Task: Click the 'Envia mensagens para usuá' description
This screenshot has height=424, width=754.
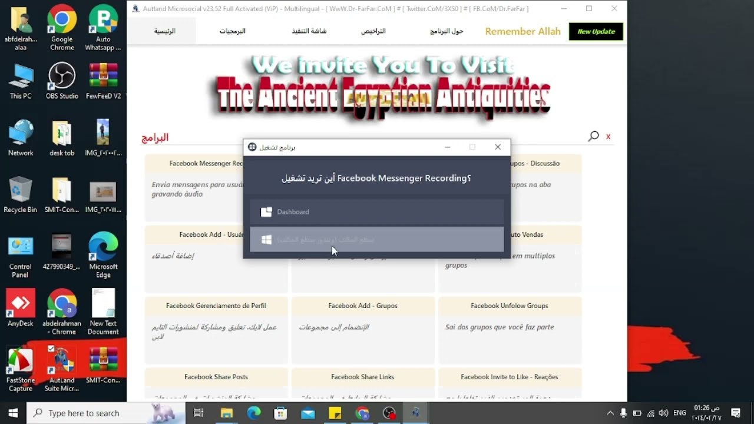Action: [x=197, y=189]
